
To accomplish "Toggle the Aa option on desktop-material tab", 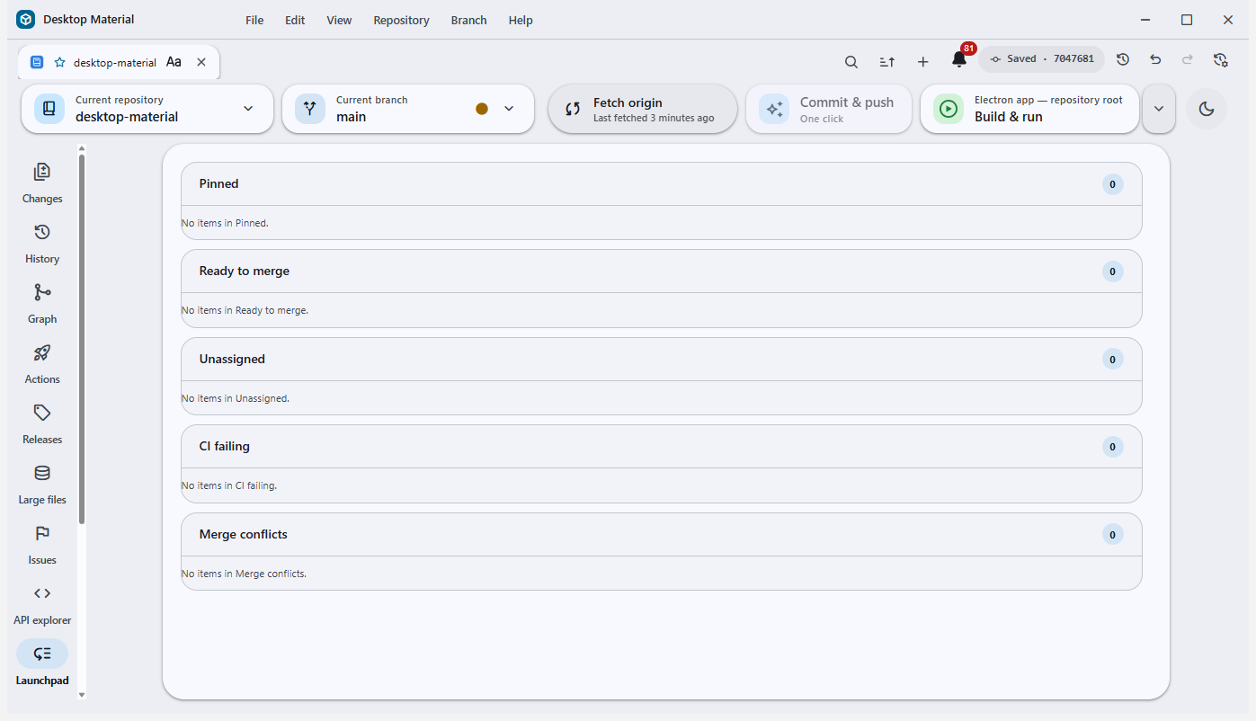I will pyautogui.click(x=174, y=62).
